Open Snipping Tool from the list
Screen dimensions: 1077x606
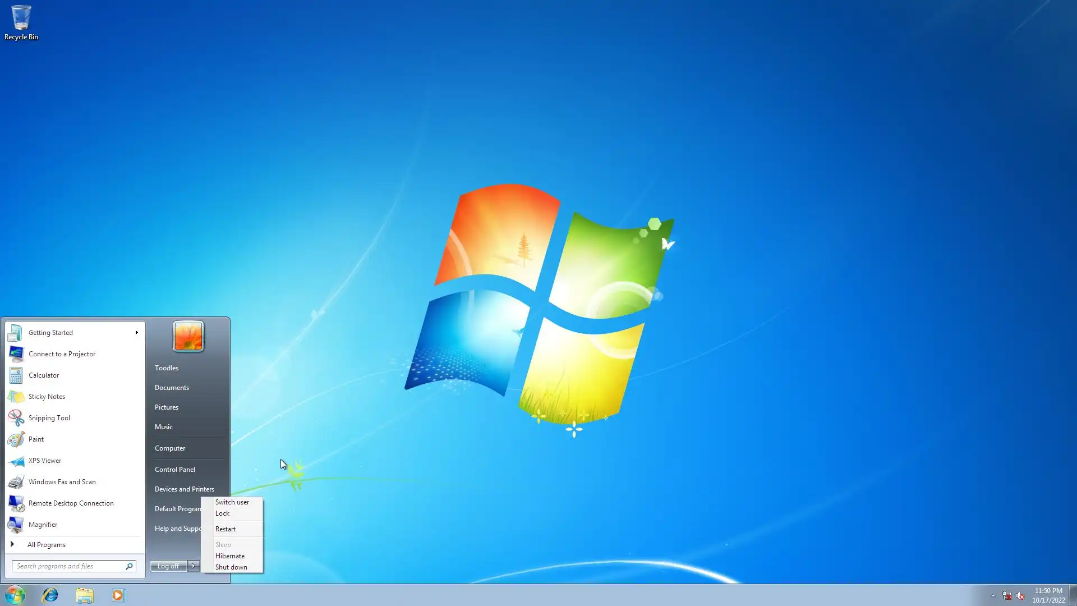[x=49, y=418]
